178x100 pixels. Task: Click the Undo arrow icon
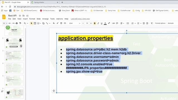[x=10, y=23]
